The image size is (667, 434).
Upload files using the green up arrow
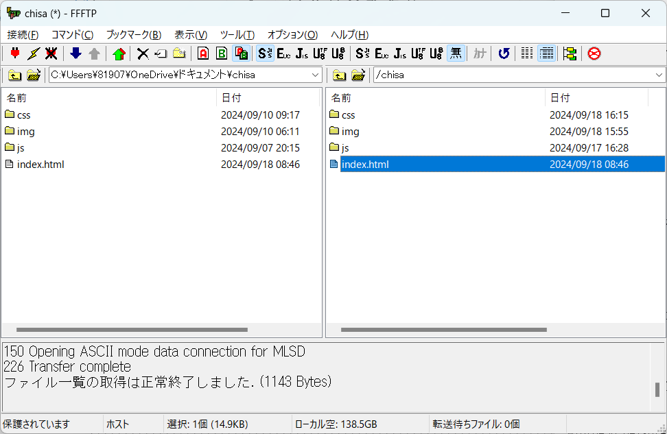[x=118, y=53]
